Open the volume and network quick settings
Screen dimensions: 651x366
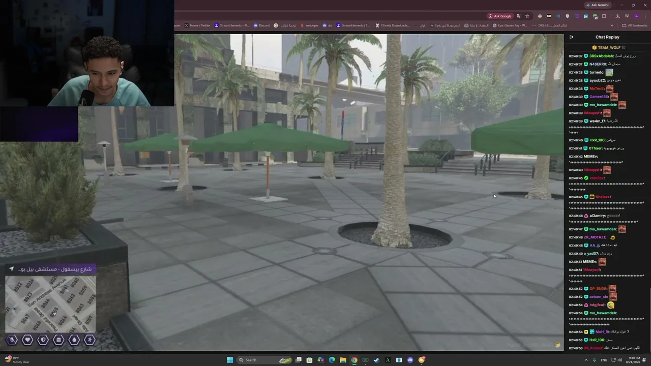pos(618,360)
